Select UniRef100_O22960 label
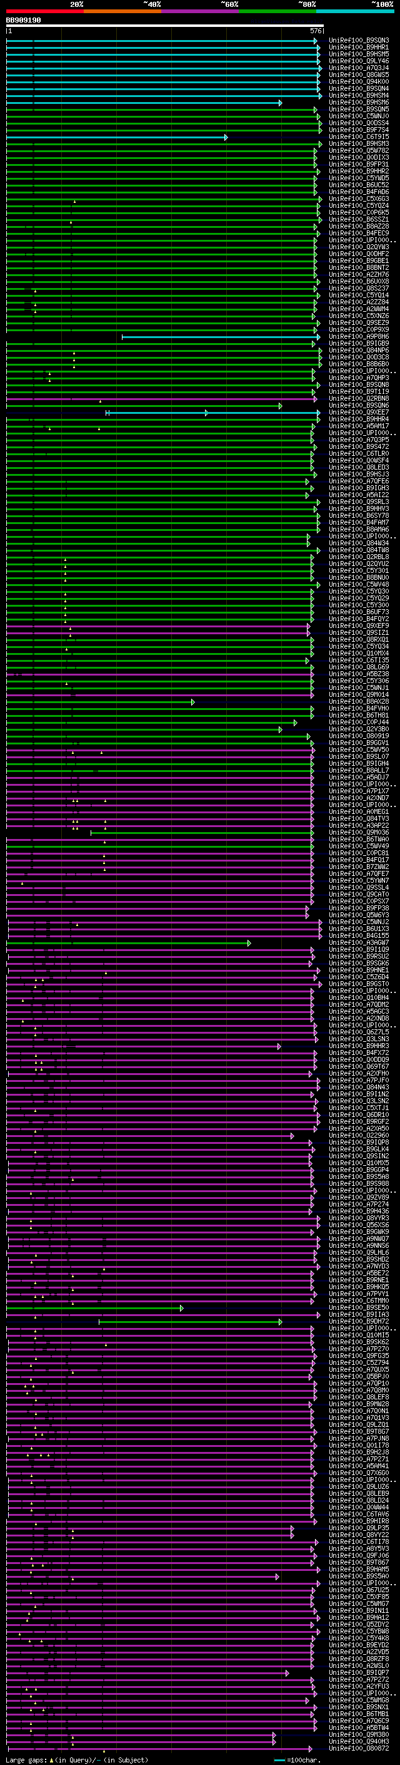This screenshot has height=1765, width=400. click(x=359, y=1135)
